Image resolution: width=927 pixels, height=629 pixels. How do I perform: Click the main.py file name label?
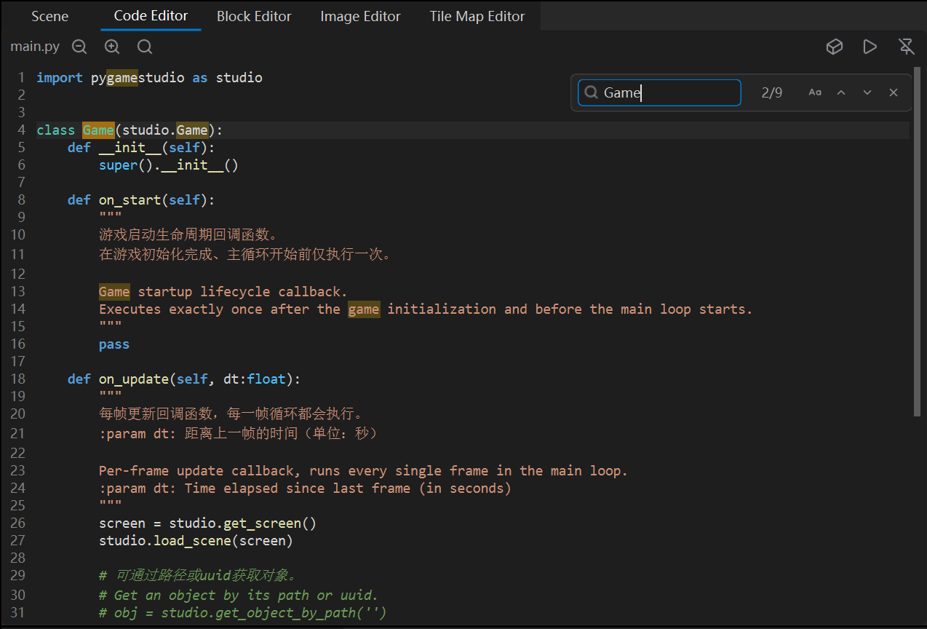coord(35,47)
